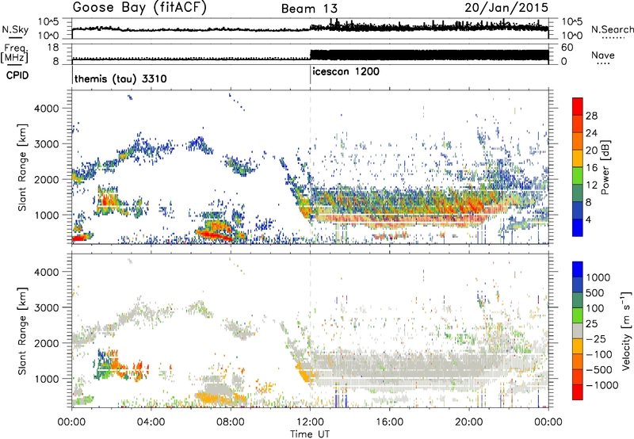Click the 12 label on Power colorbar
Viewport: 634px width, 439px height.
coord(591,185)
